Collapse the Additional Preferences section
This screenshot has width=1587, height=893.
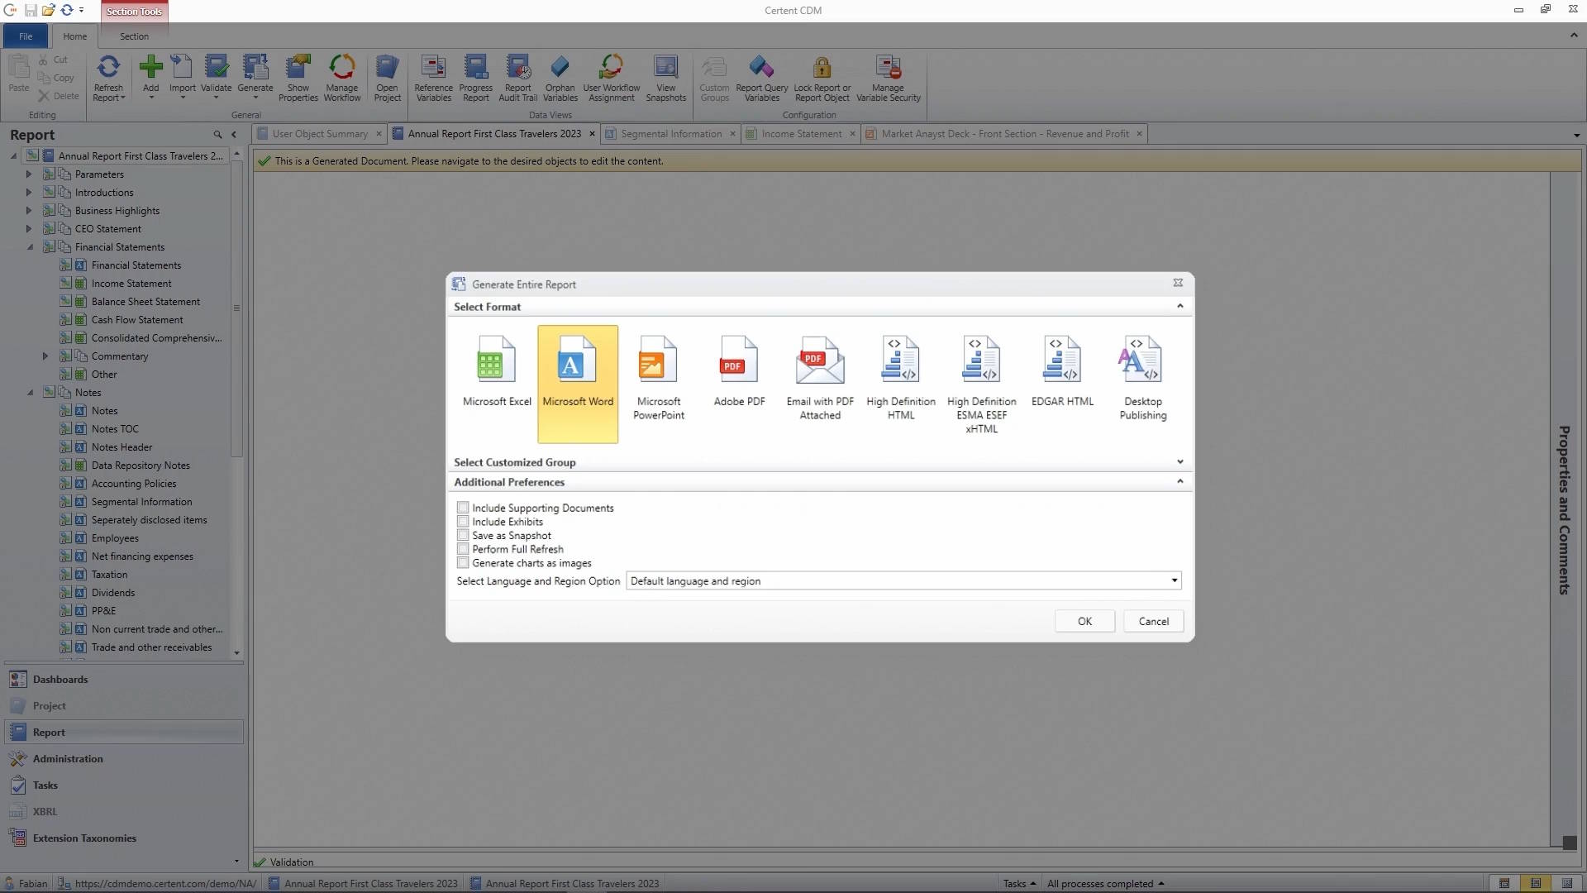pyautogui.click(x=1180, y=481)
